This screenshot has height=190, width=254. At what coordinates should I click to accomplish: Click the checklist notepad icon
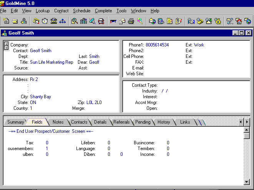point(169,21)
